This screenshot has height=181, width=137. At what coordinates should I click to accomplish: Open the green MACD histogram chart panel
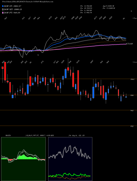click(x=23, y=159)
